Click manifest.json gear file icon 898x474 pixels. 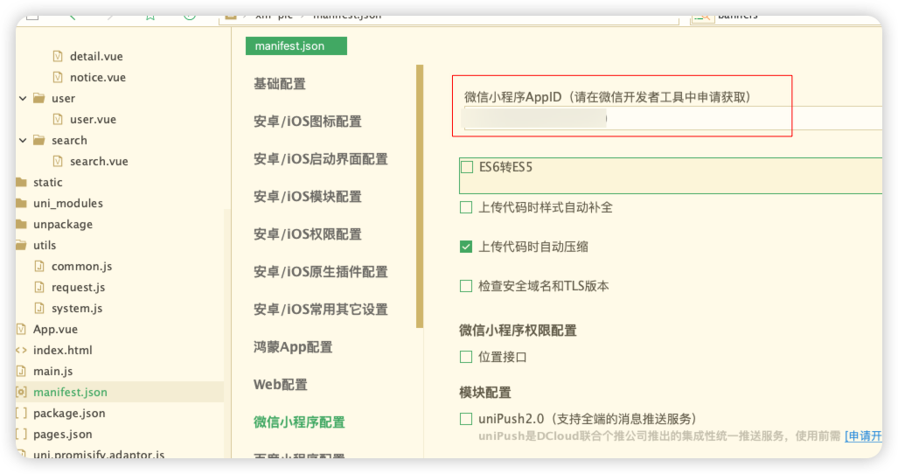point(21,392)
